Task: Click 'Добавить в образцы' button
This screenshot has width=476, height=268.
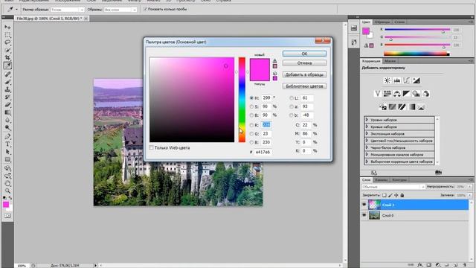Action: pyautogui.click(x=304, y=74)
